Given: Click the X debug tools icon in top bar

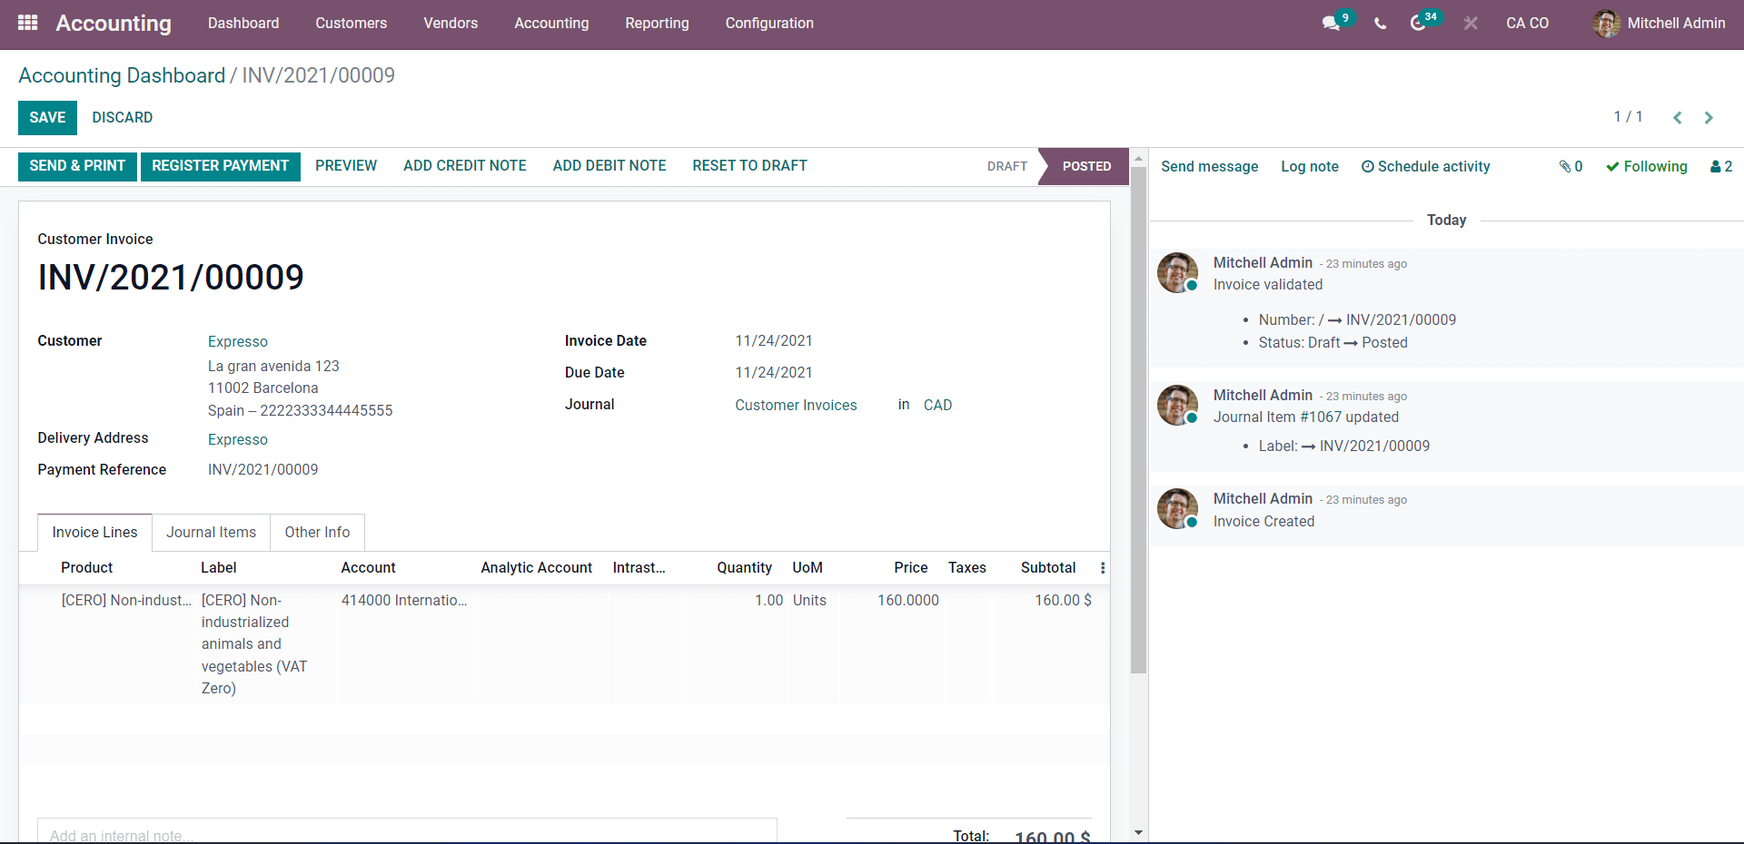Looking at the screenshot, I should tap(1471, 24).
